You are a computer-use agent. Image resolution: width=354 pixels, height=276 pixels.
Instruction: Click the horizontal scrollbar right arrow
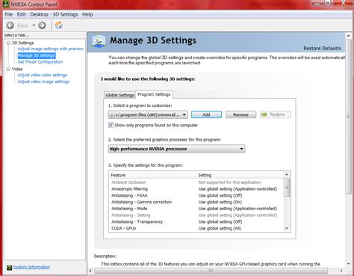(x=341, y=271)
